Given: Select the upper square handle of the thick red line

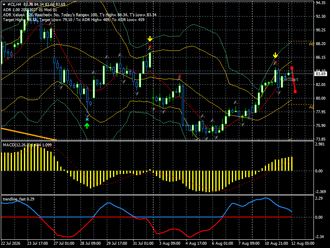Looking at the screenshot, I should [292, 68].
